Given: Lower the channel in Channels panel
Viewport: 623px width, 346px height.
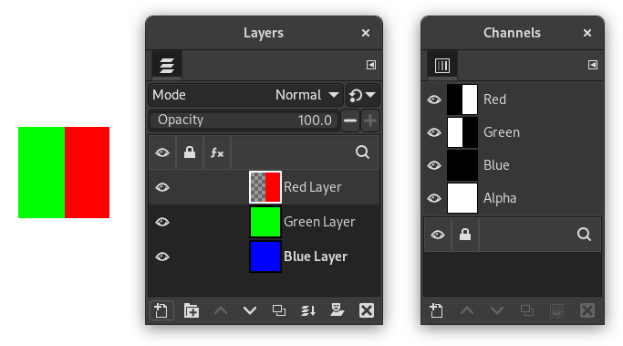Looking at the screenshot, I should (x=496, y=310).
